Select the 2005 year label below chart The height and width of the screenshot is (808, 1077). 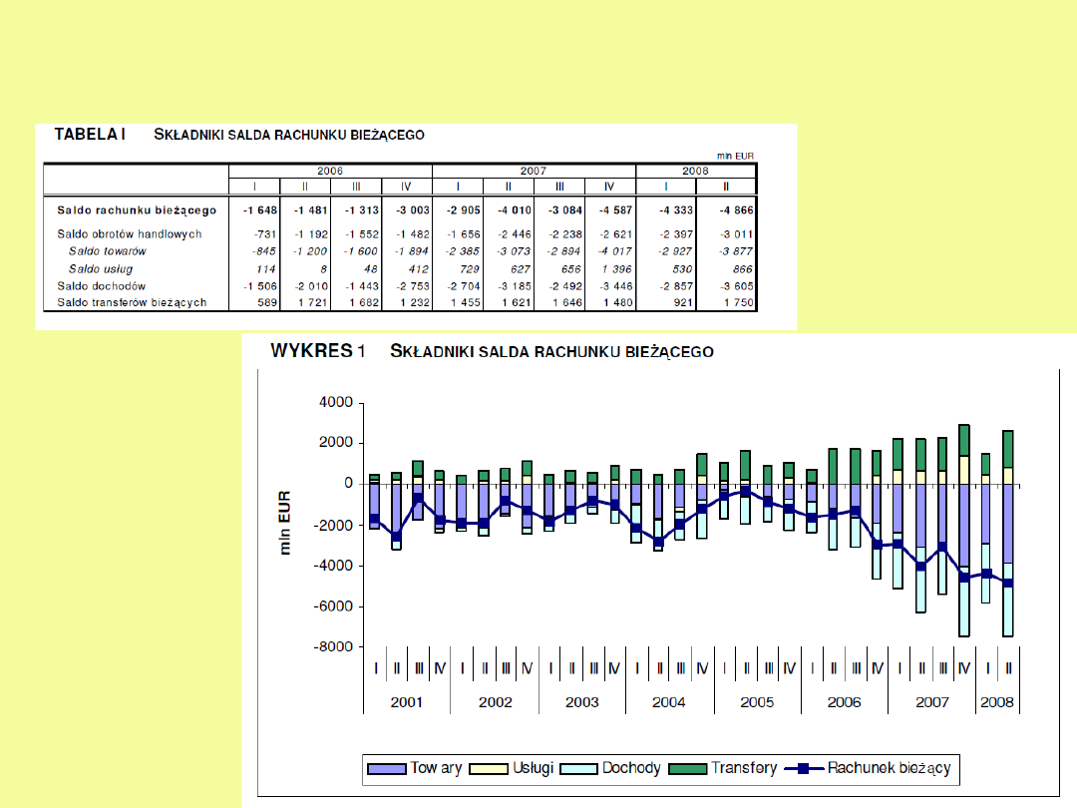[757, 702]
